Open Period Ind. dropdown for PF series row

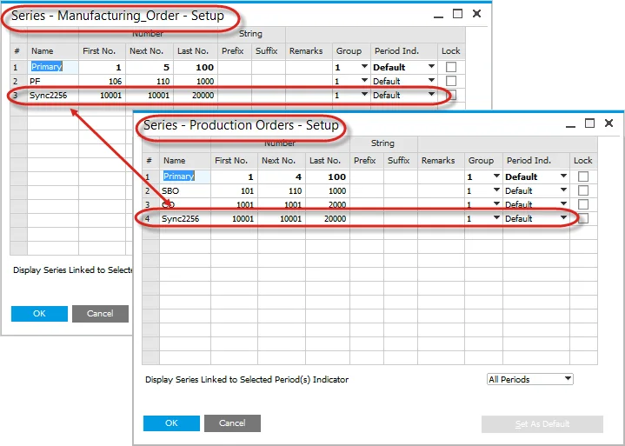[431, 82]
